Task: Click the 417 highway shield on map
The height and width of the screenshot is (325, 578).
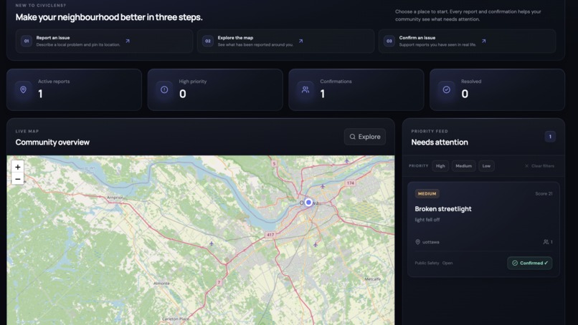Action: pyautogui.click(x=270, y=235)
